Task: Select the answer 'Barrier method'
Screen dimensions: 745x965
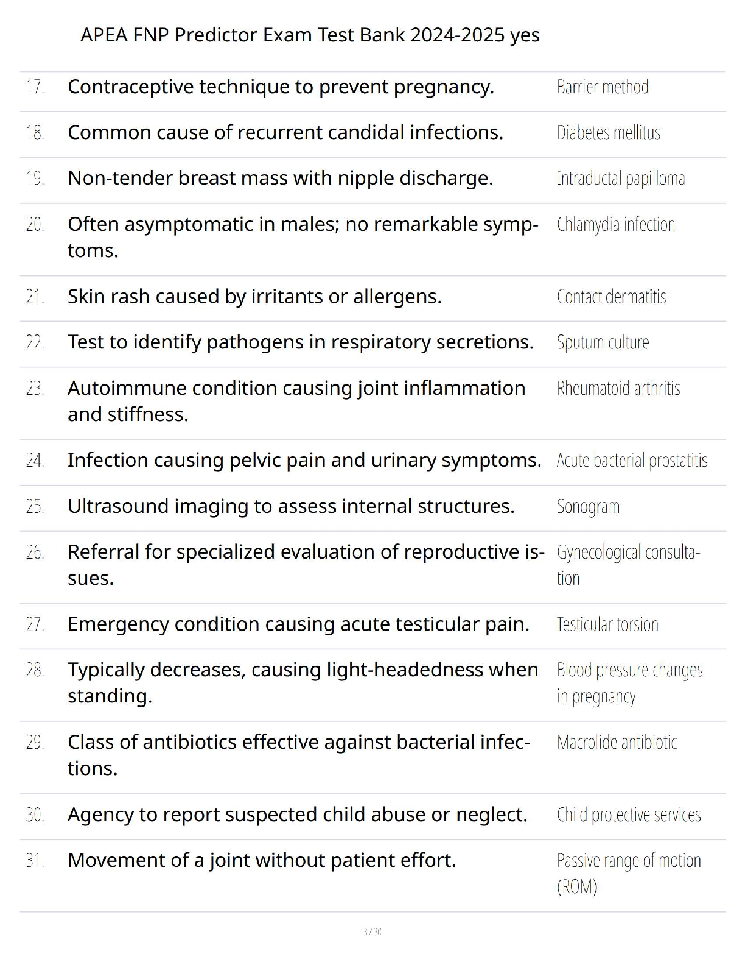Action: 603,87
